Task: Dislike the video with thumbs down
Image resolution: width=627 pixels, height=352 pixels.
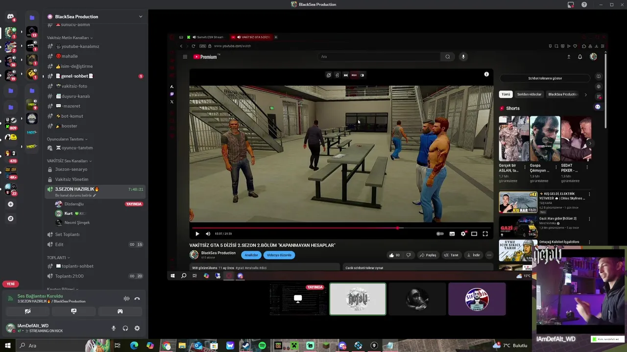Action: pyautogui.click(x=409, y=255)
